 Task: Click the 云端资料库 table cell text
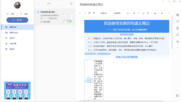[98, 61]
